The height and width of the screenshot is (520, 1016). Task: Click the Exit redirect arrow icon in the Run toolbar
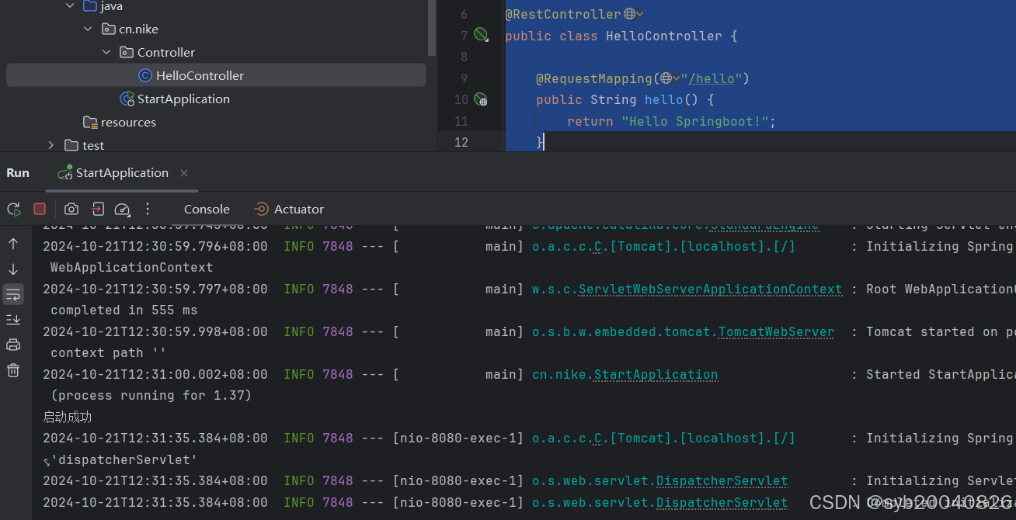tap(97, 209)
